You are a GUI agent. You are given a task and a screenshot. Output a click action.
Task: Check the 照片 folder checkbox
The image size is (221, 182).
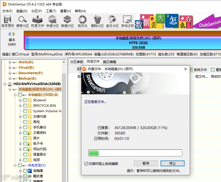tap(25, 138)
